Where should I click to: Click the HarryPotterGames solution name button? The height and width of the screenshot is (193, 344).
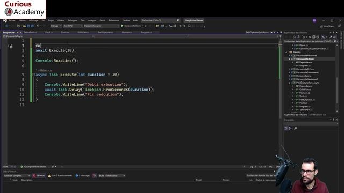pyautogui.click(x=194, y=20)
